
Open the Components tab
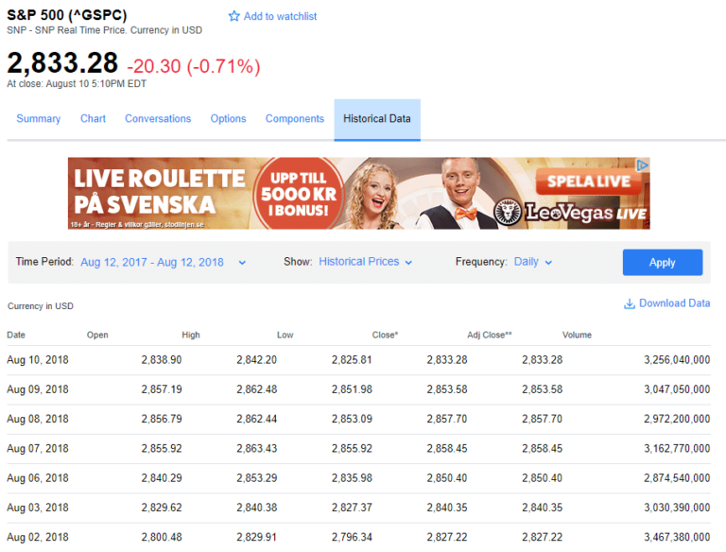(x=294, y=119)
